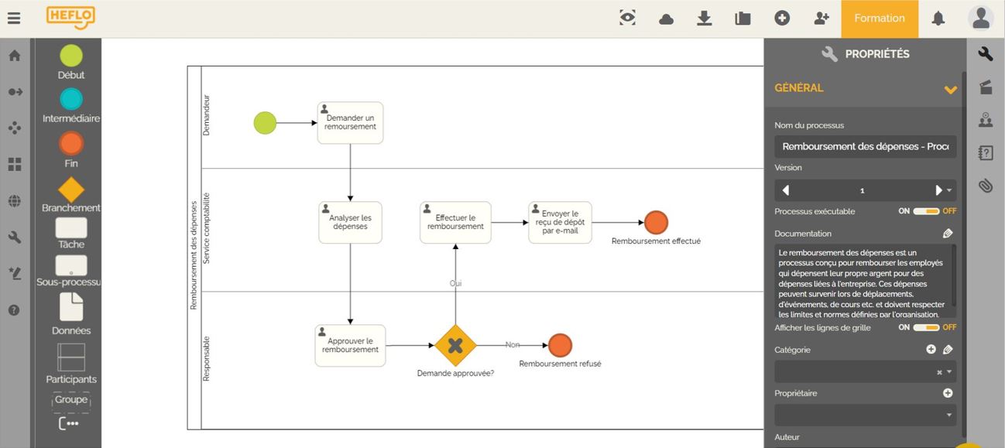Open the person badge tab on right strip

pos(986,120)
